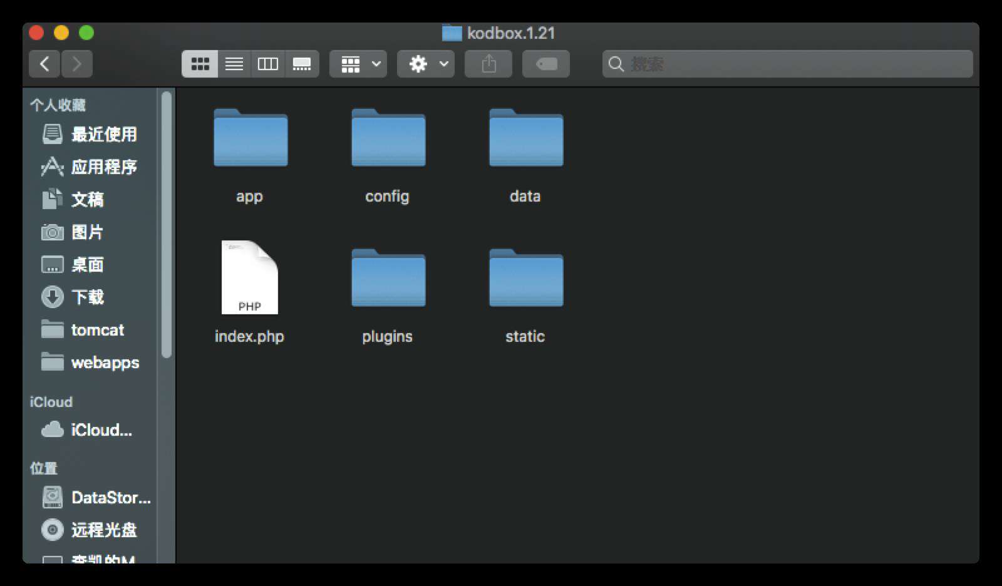Click the 'plugins' folder name label
This screenshot has height=586, width=1002.
coord(387,337)
